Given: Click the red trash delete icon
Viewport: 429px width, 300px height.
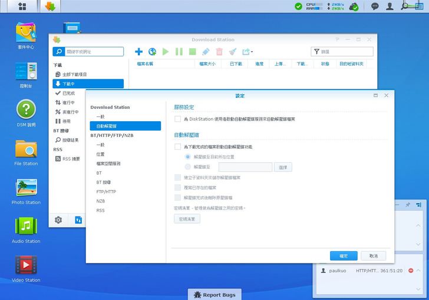Looking at the screenshot, I should pos(219,52).
